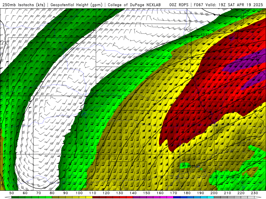Screen dimensions: 266x199
Task: Select the "College of DuPage NEXLAB" label
Action: point(134,5)
